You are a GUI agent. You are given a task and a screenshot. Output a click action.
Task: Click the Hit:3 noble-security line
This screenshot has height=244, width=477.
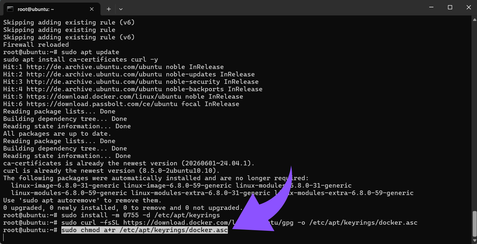pyautogui.click(x=131, y=82)
